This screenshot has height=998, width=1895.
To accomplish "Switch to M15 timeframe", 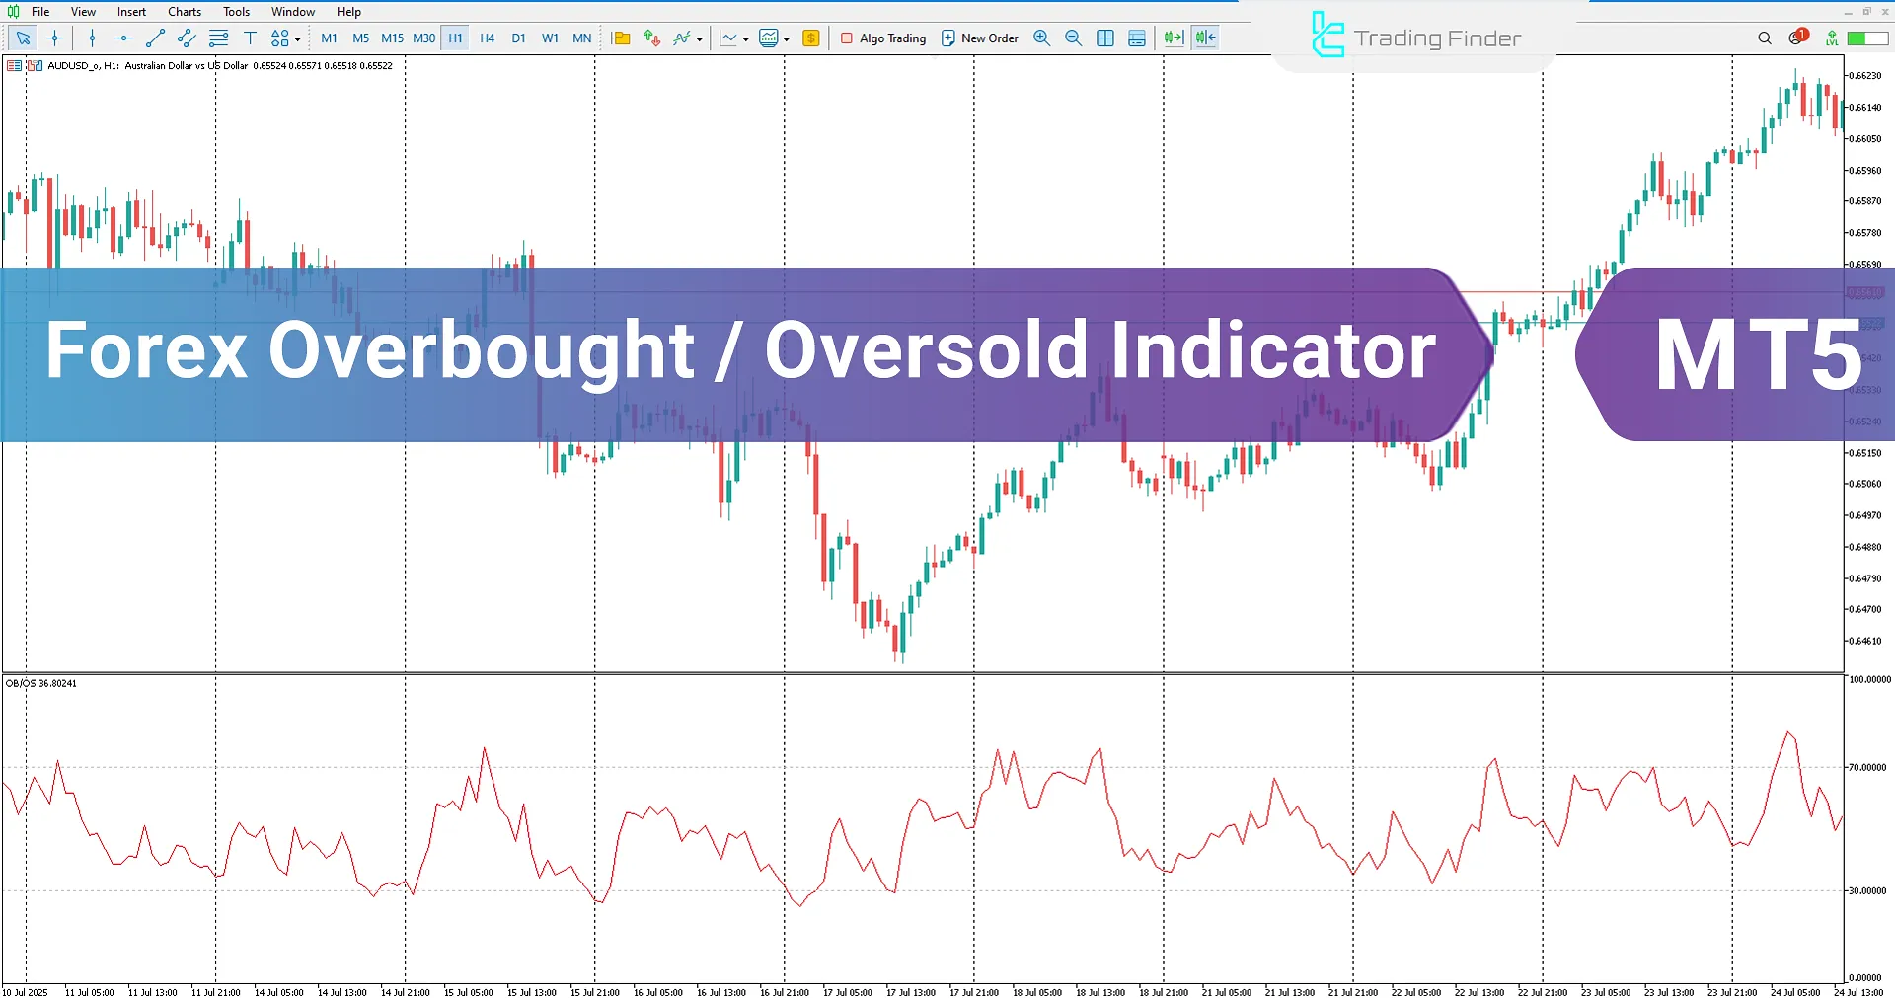I will (x=393, y=38).
